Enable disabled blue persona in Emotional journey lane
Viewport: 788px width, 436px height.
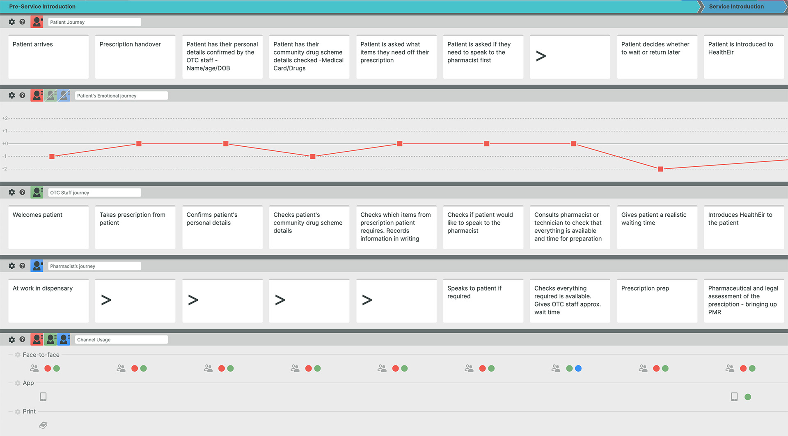coord(64,95)
